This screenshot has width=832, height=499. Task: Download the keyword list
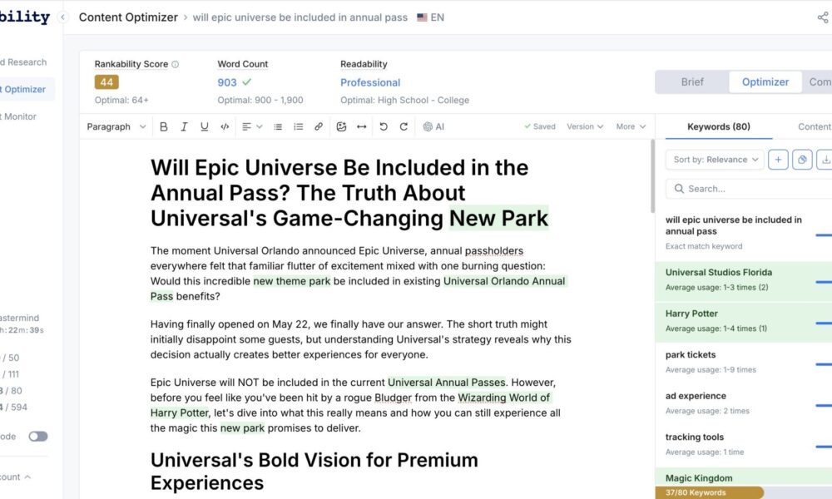(825, 160)
